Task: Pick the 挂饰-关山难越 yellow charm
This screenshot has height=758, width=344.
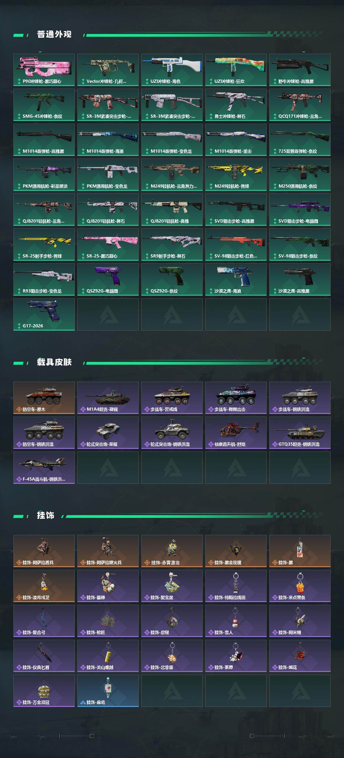Action: [108, 656]
